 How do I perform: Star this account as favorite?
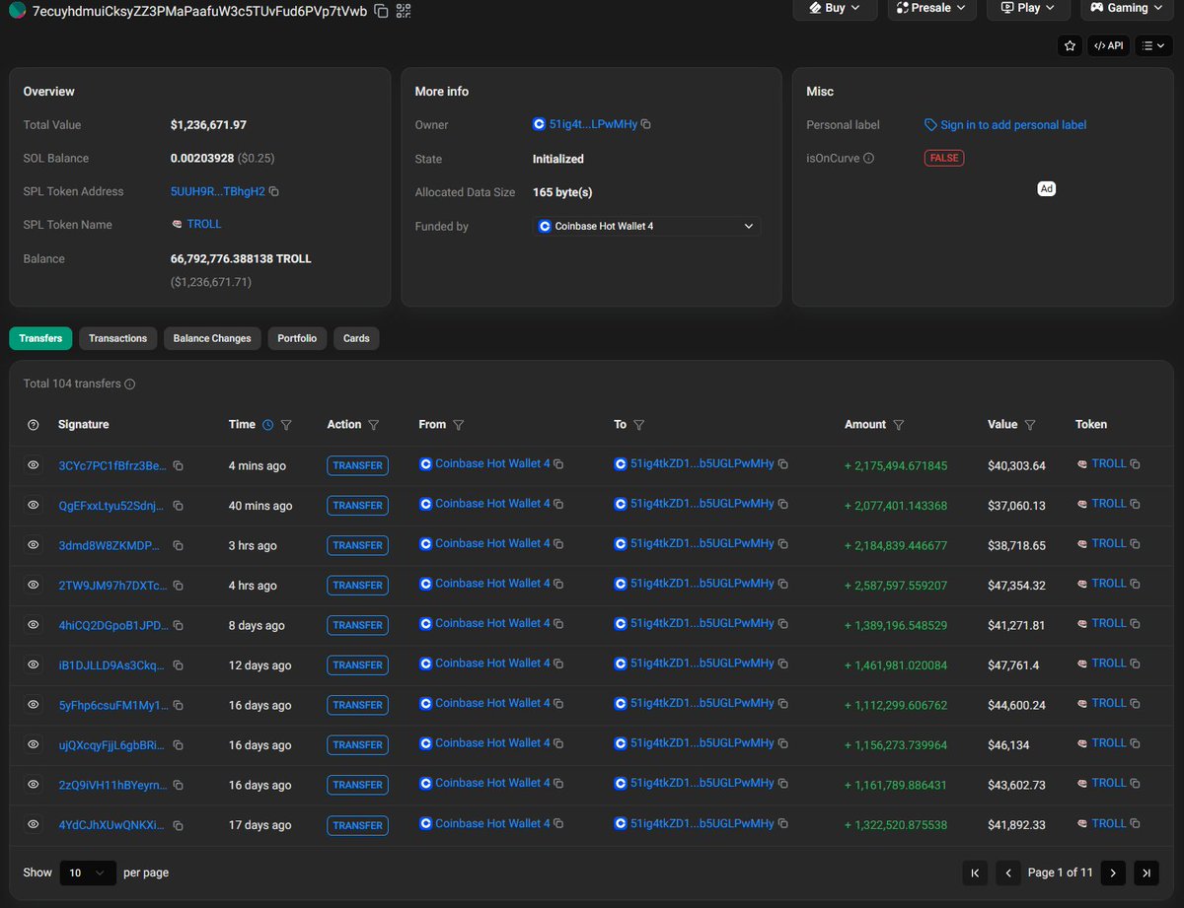(x=1069, y=45)
